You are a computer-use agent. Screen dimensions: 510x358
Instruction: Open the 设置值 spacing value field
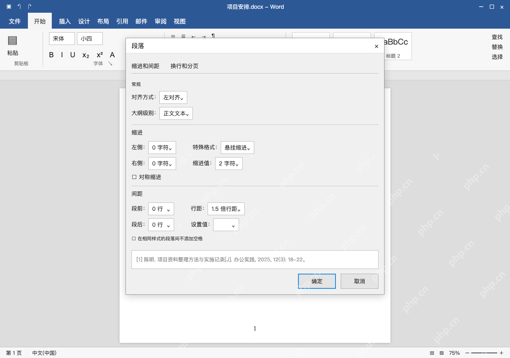[x=226, y=225]
